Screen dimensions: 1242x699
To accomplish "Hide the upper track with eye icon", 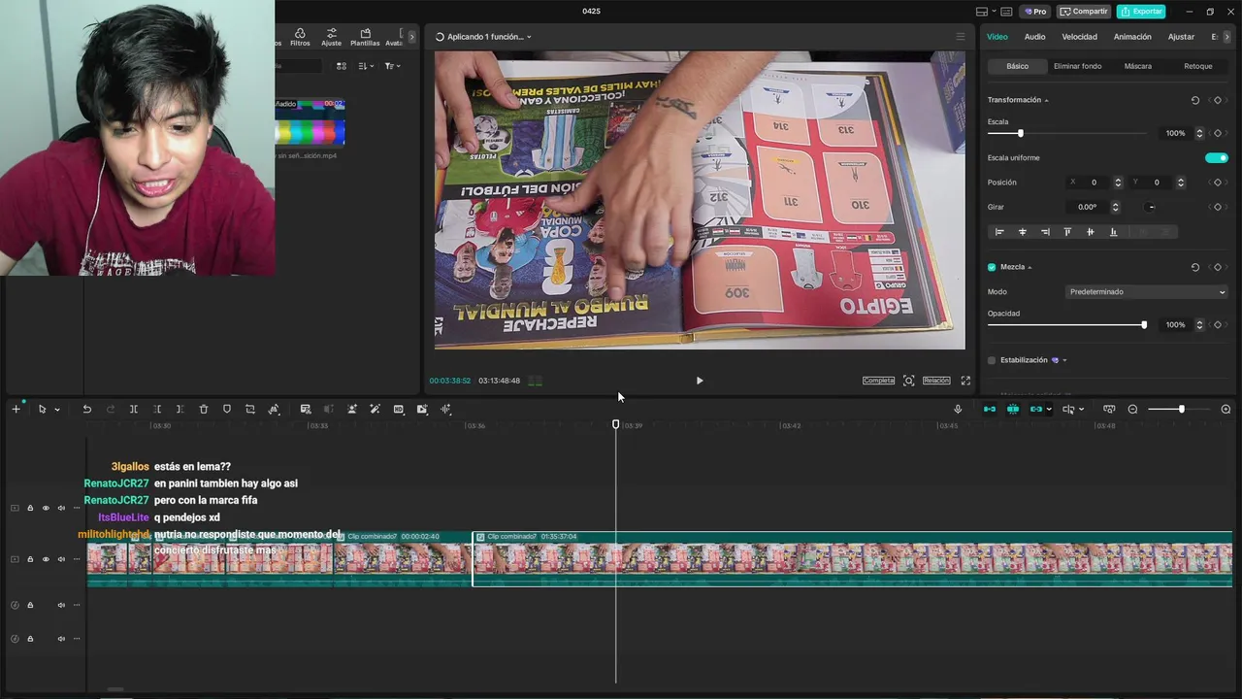I will (x=45, y=508).
